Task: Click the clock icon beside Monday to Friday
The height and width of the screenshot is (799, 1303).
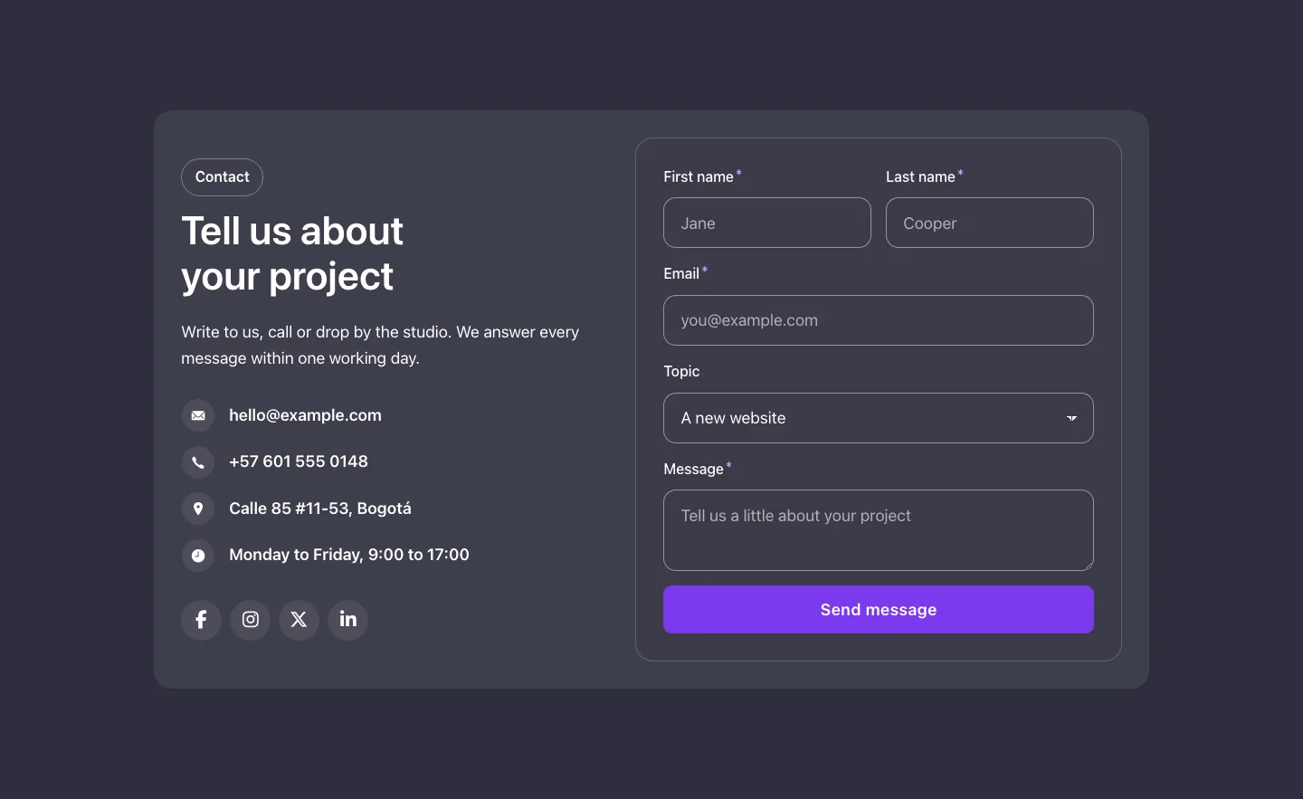Action: coord(198,556)
